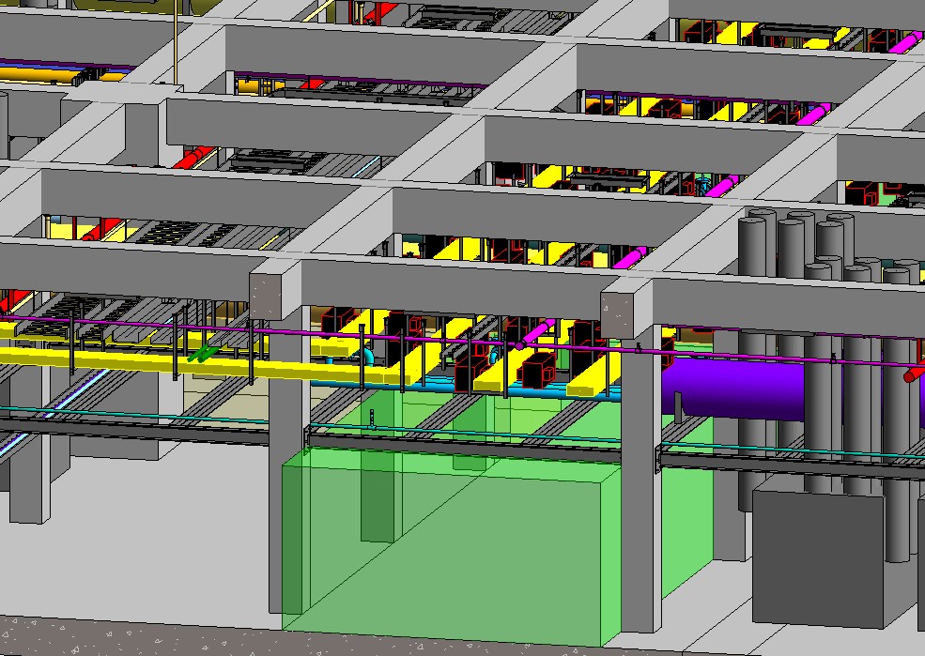
Task: Click the speckled concrete floor edge at bottom
Action: [x=141, y=638]
